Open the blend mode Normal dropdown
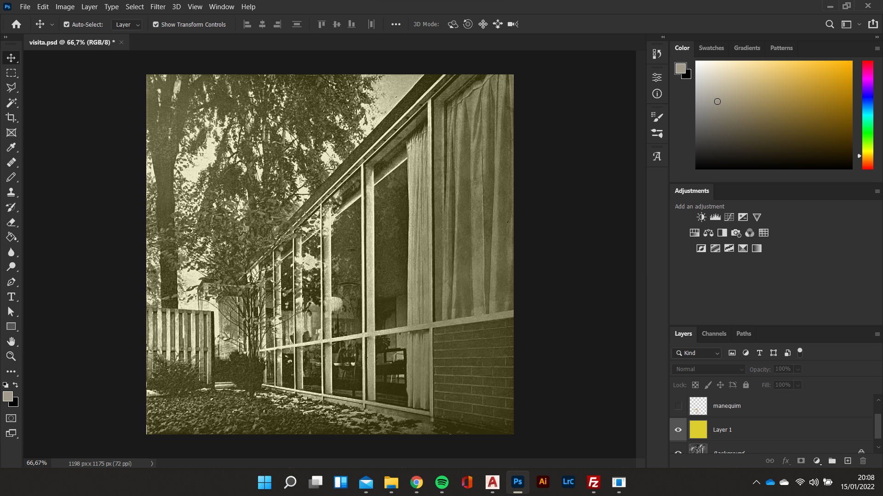 click(x=708, y=369)
